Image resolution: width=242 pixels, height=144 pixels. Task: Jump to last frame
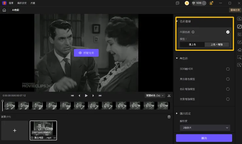tap(100, 95)
